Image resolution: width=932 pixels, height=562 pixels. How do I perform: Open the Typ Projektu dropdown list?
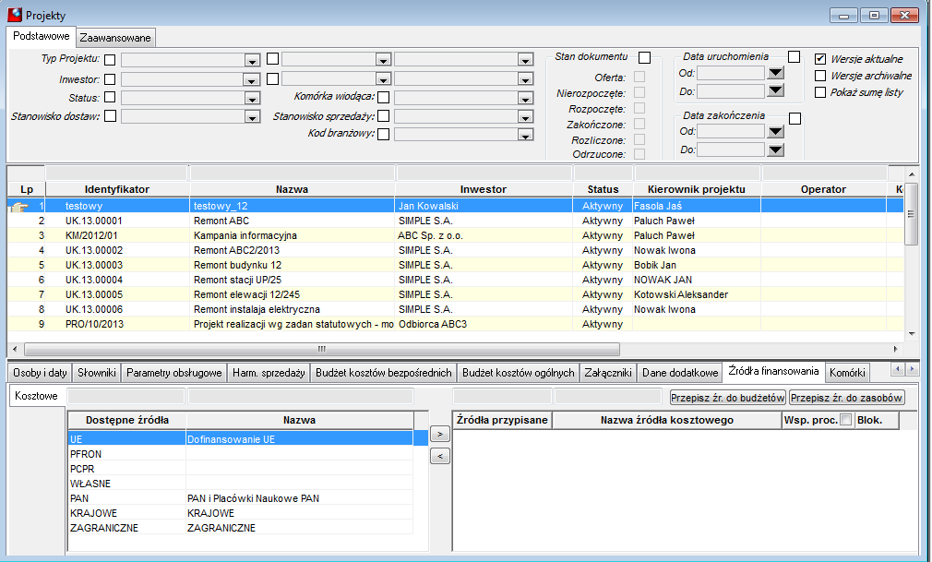pyautogui.click(x=252, y=60)
